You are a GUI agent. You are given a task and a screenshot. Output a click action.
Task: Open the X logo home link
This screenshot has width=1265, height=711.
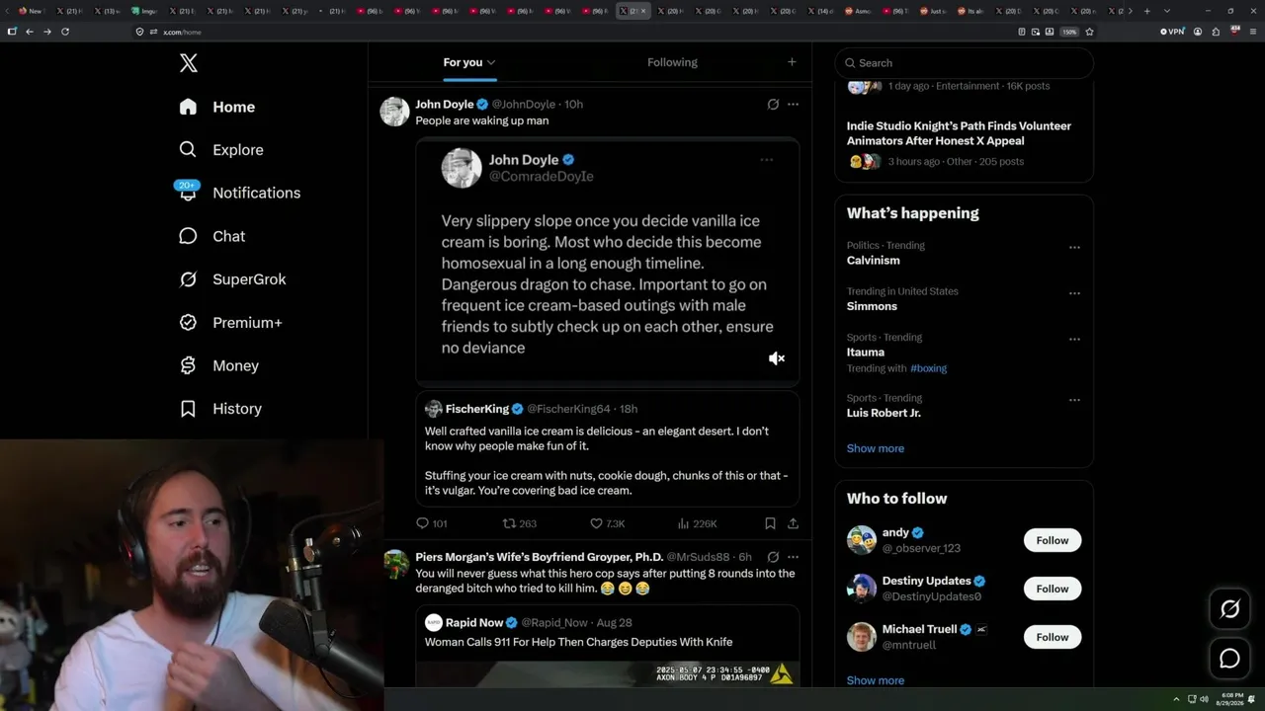tap(189, 63)
